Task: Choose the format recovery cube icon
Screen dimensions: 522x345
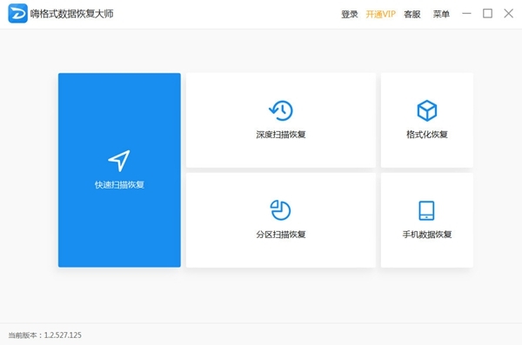Action: 427,110
